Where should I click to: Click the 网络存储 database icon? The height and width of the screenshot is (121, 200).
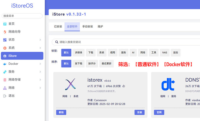pyautogui.click(x=5, y=80)
